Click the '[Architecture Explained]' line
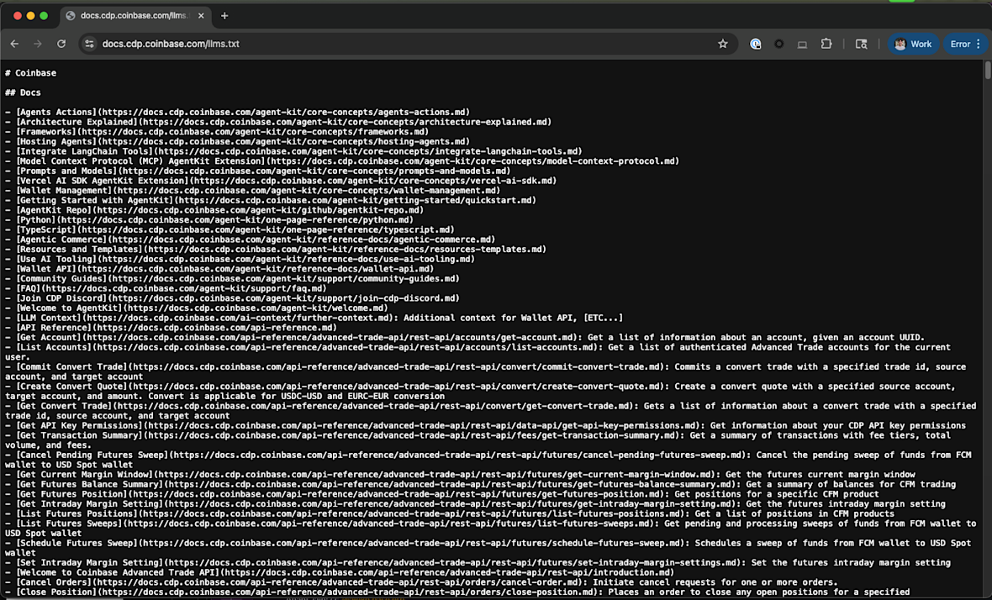 (278, 122)
